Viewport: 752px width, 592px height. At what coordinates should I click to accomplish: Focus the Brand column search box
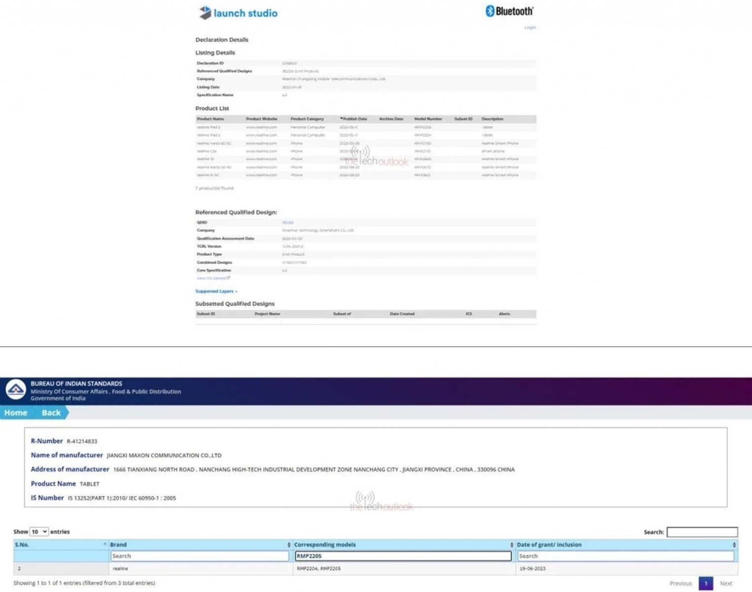(199, 556)
